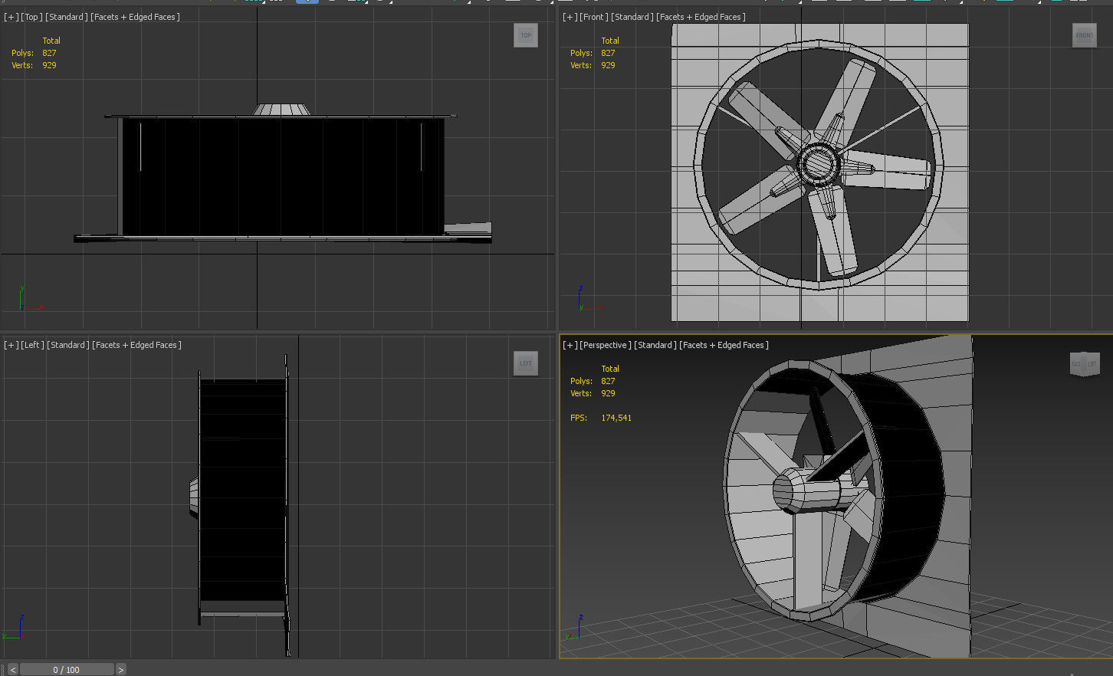Click the next frame arrow button on the timeline
Viewport: 1113px width, 676px height.
coord(120,669)
